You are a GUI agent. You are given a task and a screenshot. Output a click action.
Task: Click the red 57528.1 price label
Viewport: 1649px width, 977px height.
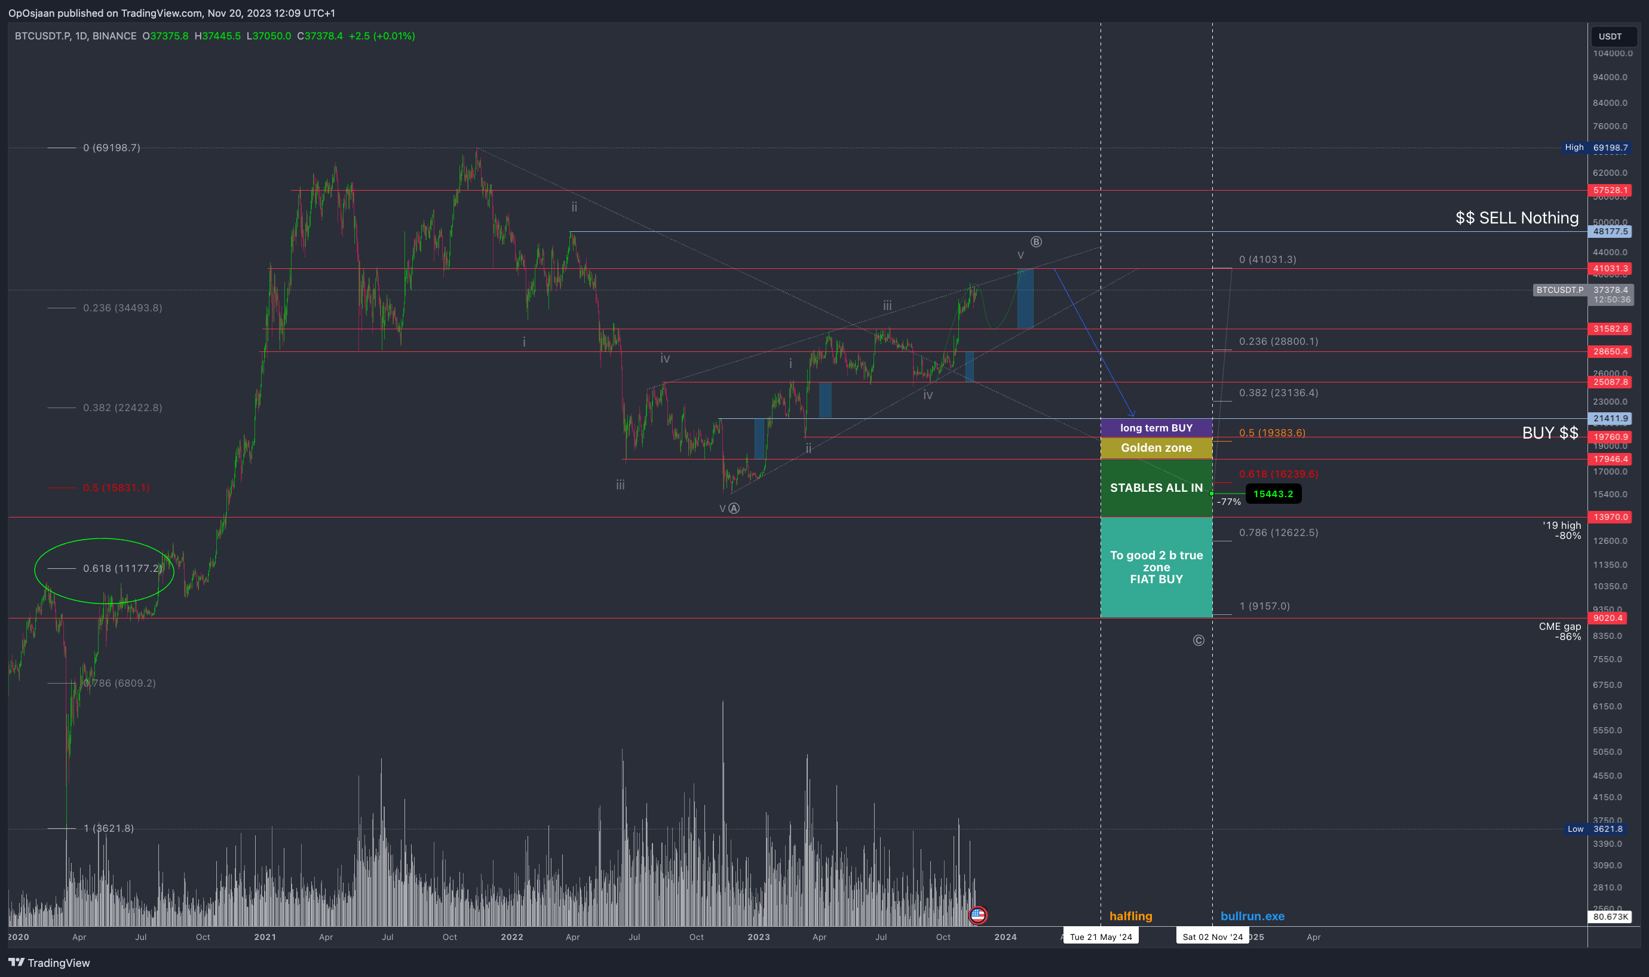point(1610,190)
